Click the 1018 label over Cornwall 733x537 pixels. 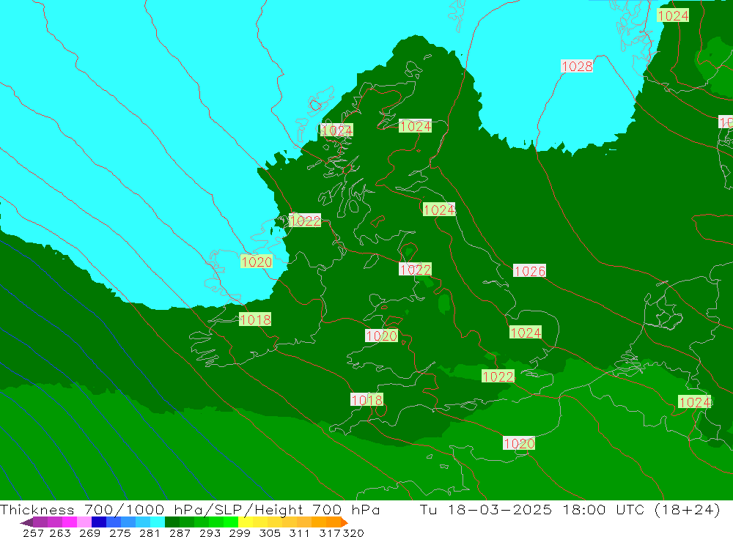(367, 399)
